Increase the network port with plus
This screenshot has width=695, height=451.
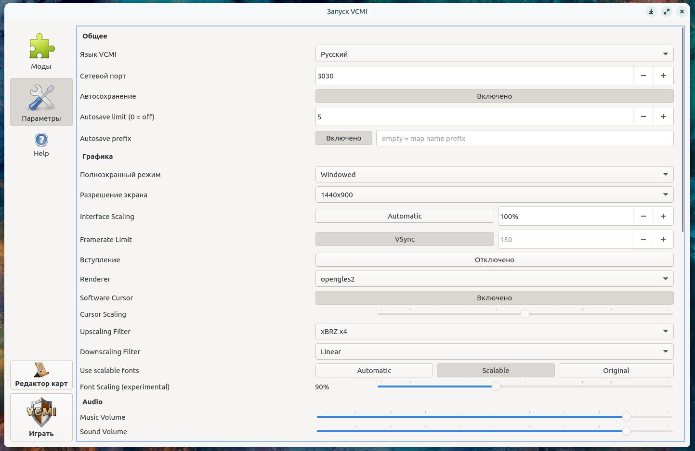pos(663,76)
